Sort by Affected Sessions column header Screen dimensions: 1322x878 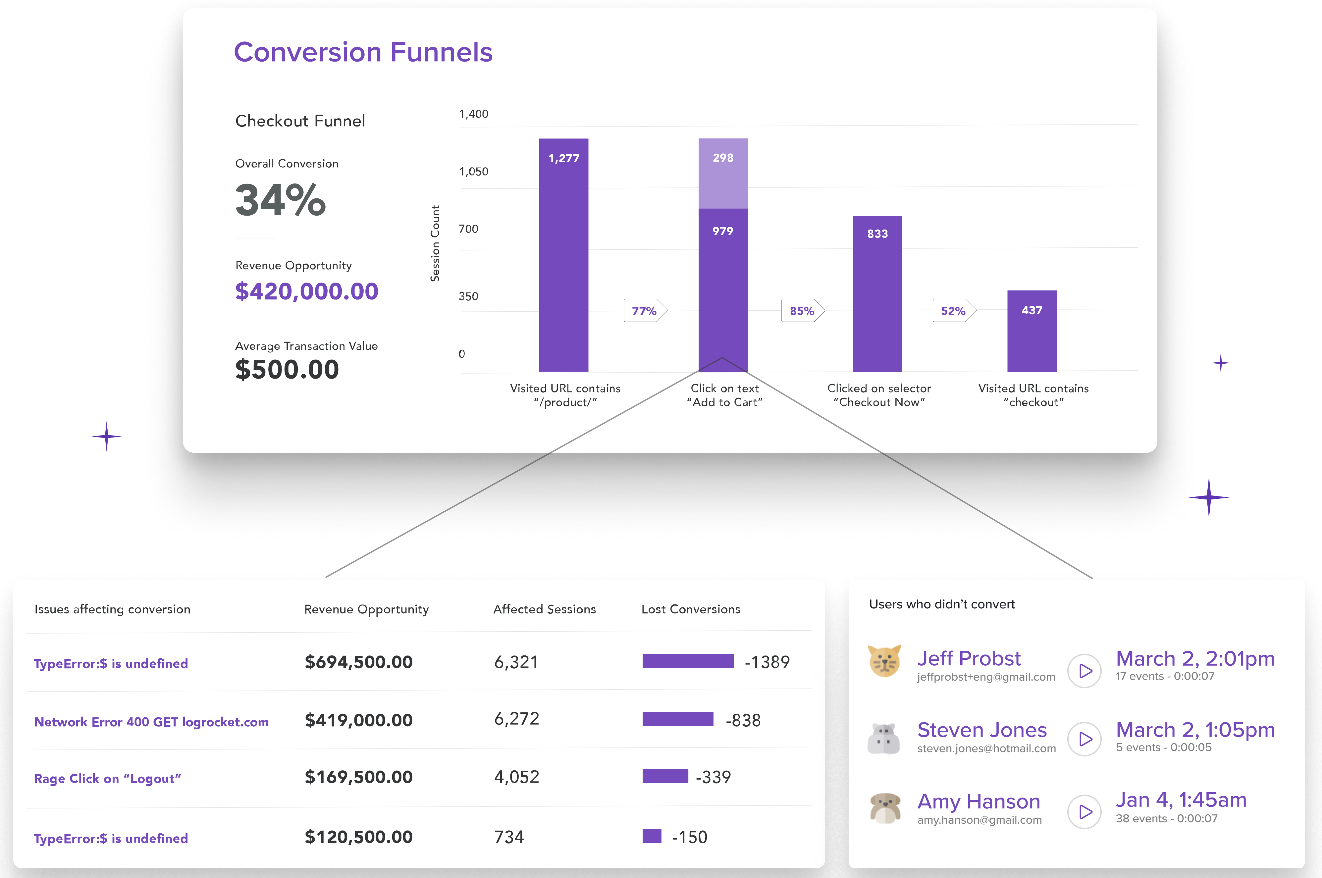[544, 609]
